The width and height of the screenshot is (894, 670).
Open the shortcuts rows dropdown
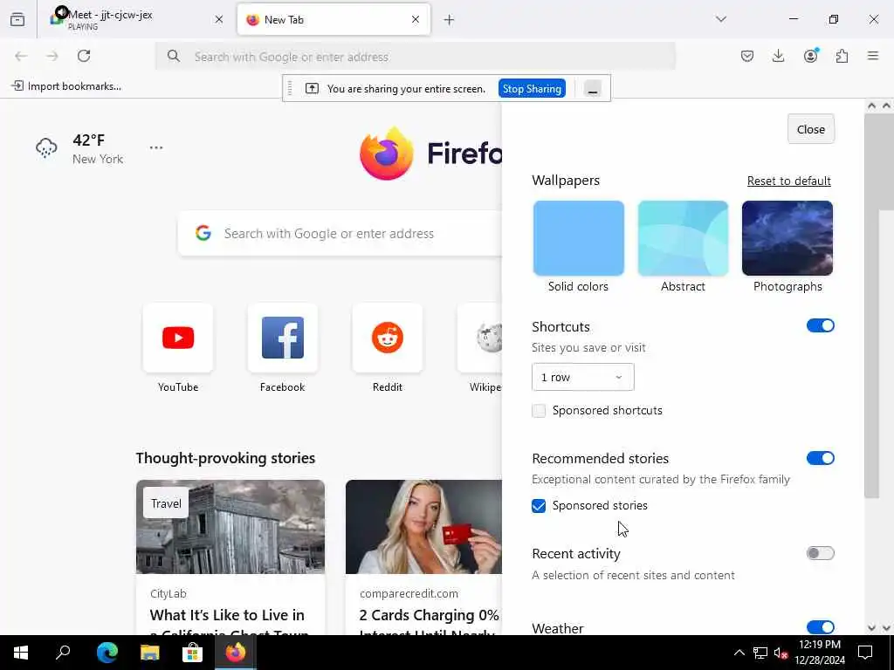click(x=582, y=377)
